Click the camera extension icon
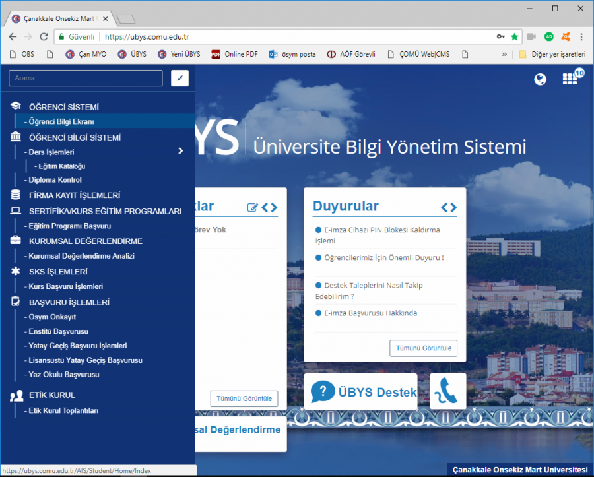This screenshot has width=594, height=477. pos(531,37)
